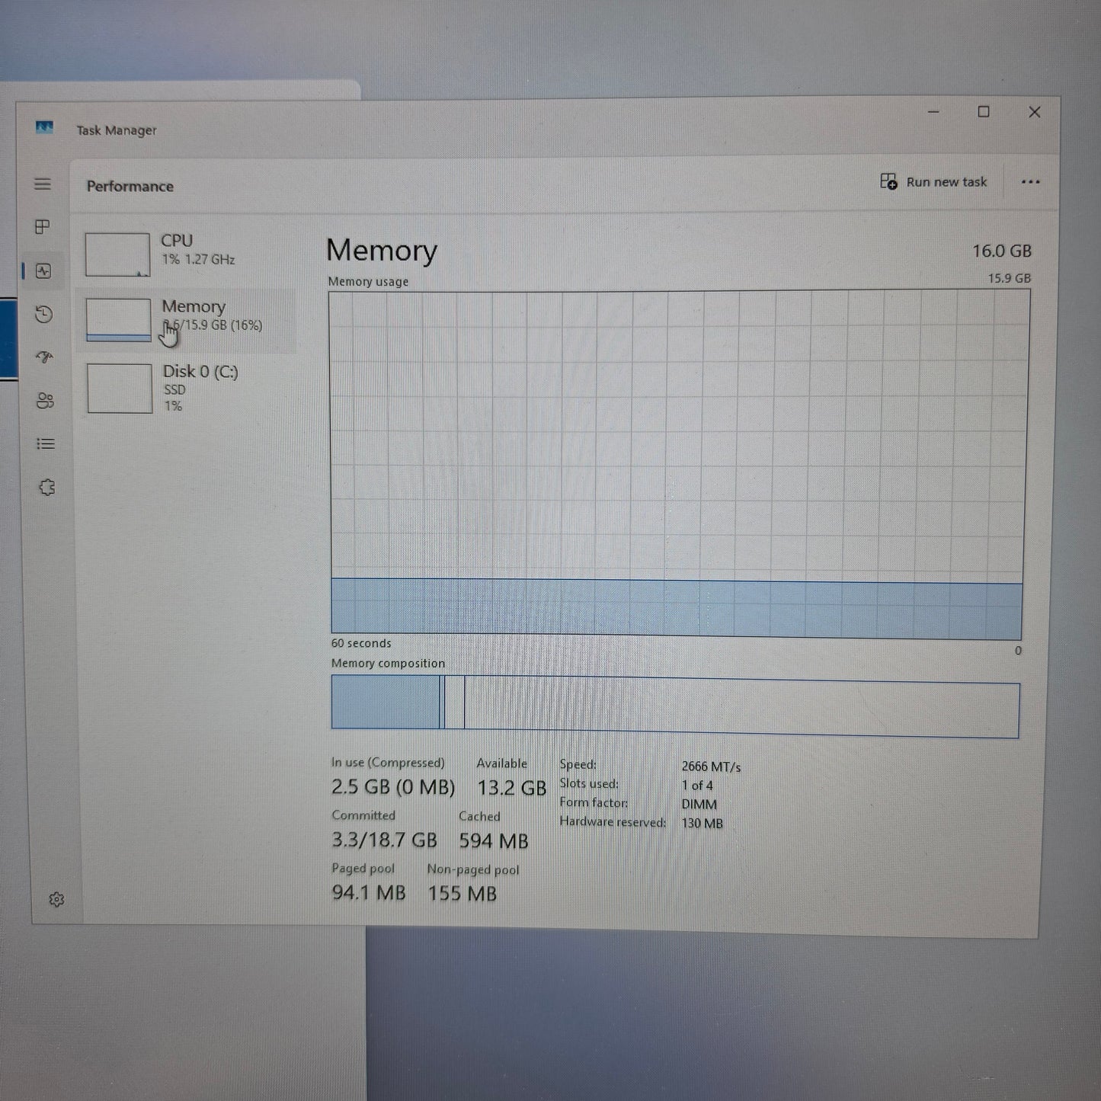
Task: Click the 13.2 GB available value
Action: [x=511, y=788]
